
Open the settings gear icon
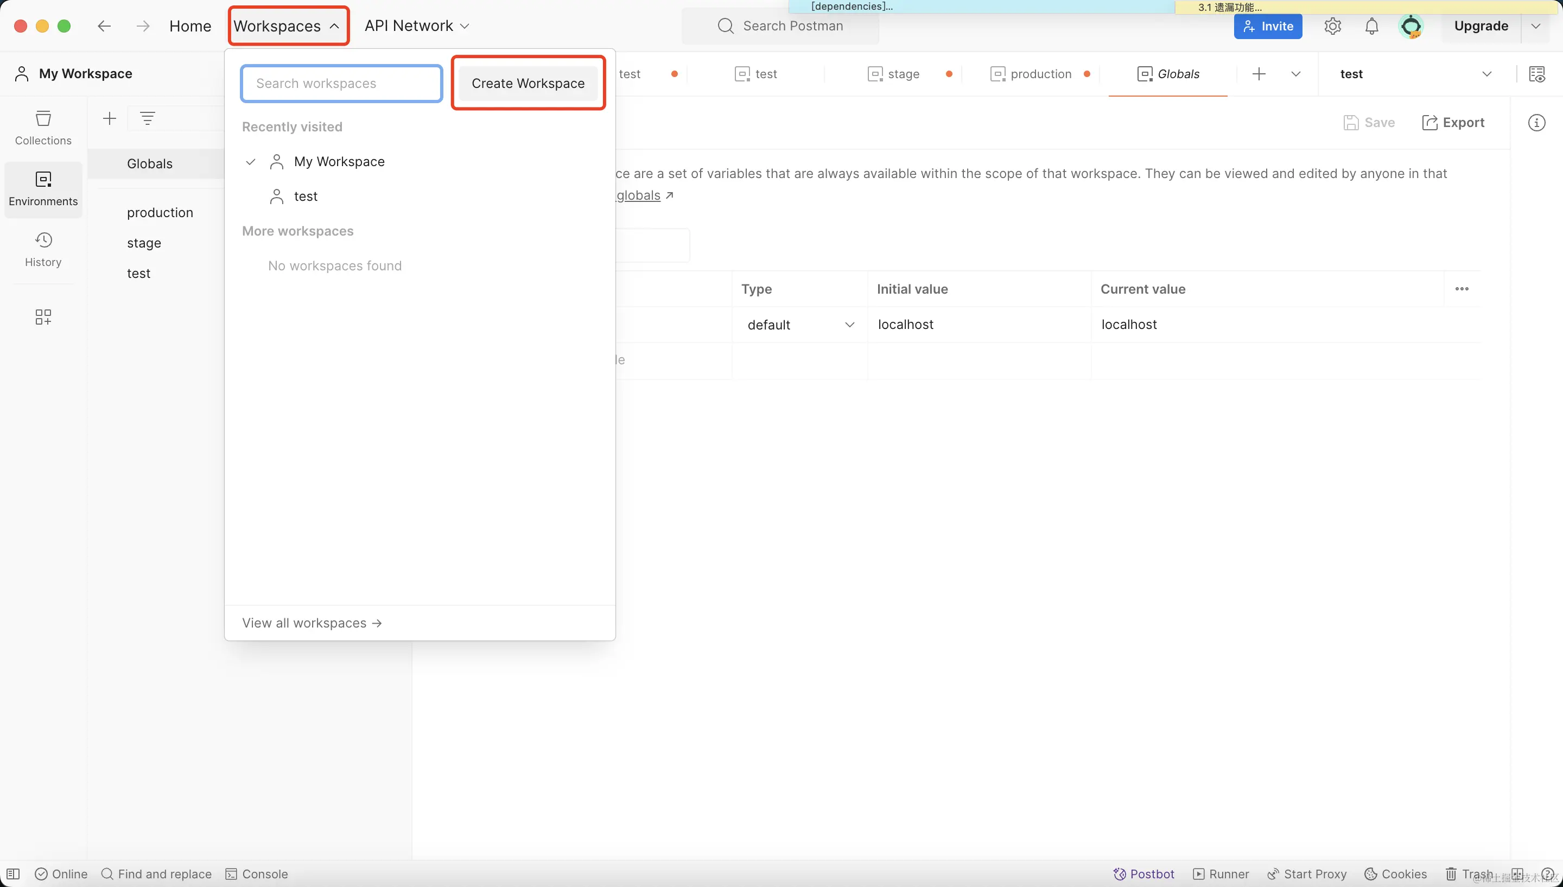pyautogui.click(x=1332, y=26)
